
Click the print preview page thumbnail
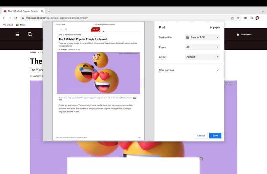(98, 81)
